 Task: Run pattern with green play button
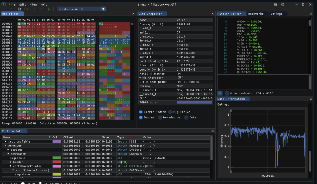[x=220, y=93]
